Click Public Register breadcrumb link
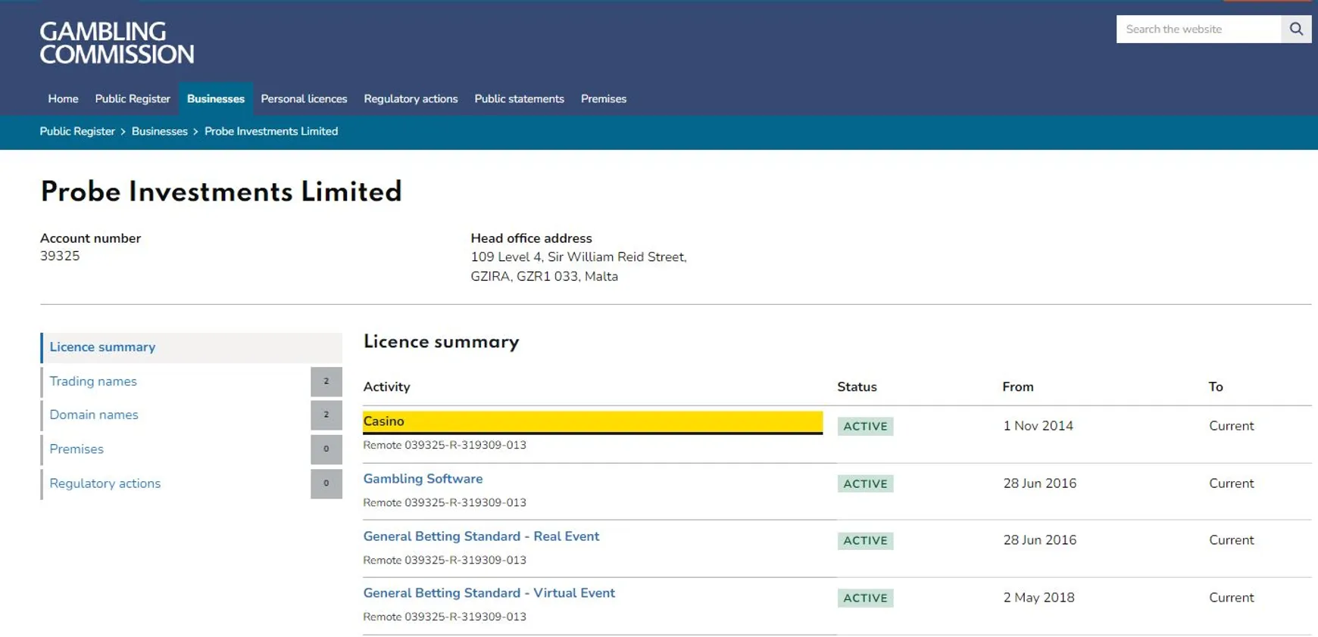 (77, 132)
